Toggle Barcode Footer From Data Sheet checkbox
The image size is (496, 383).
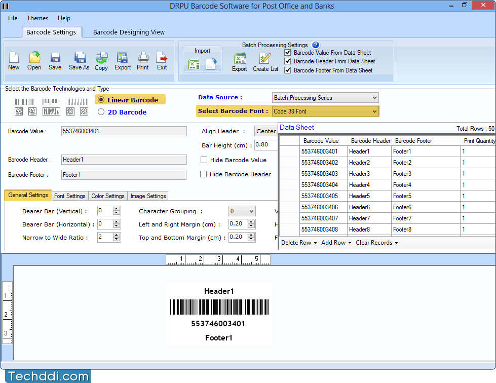tap(288, 70)
